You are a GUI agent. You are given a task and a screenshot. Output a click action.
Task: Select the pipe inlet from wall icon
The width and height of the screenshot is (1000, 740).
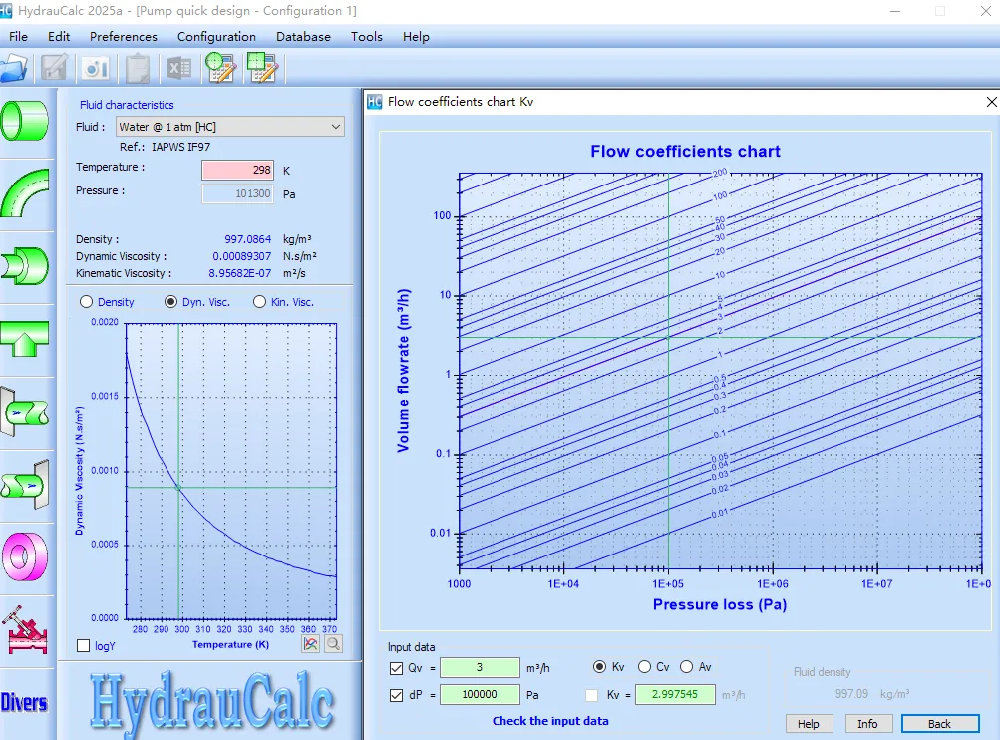pyautogui.click(x=25, y=412)
